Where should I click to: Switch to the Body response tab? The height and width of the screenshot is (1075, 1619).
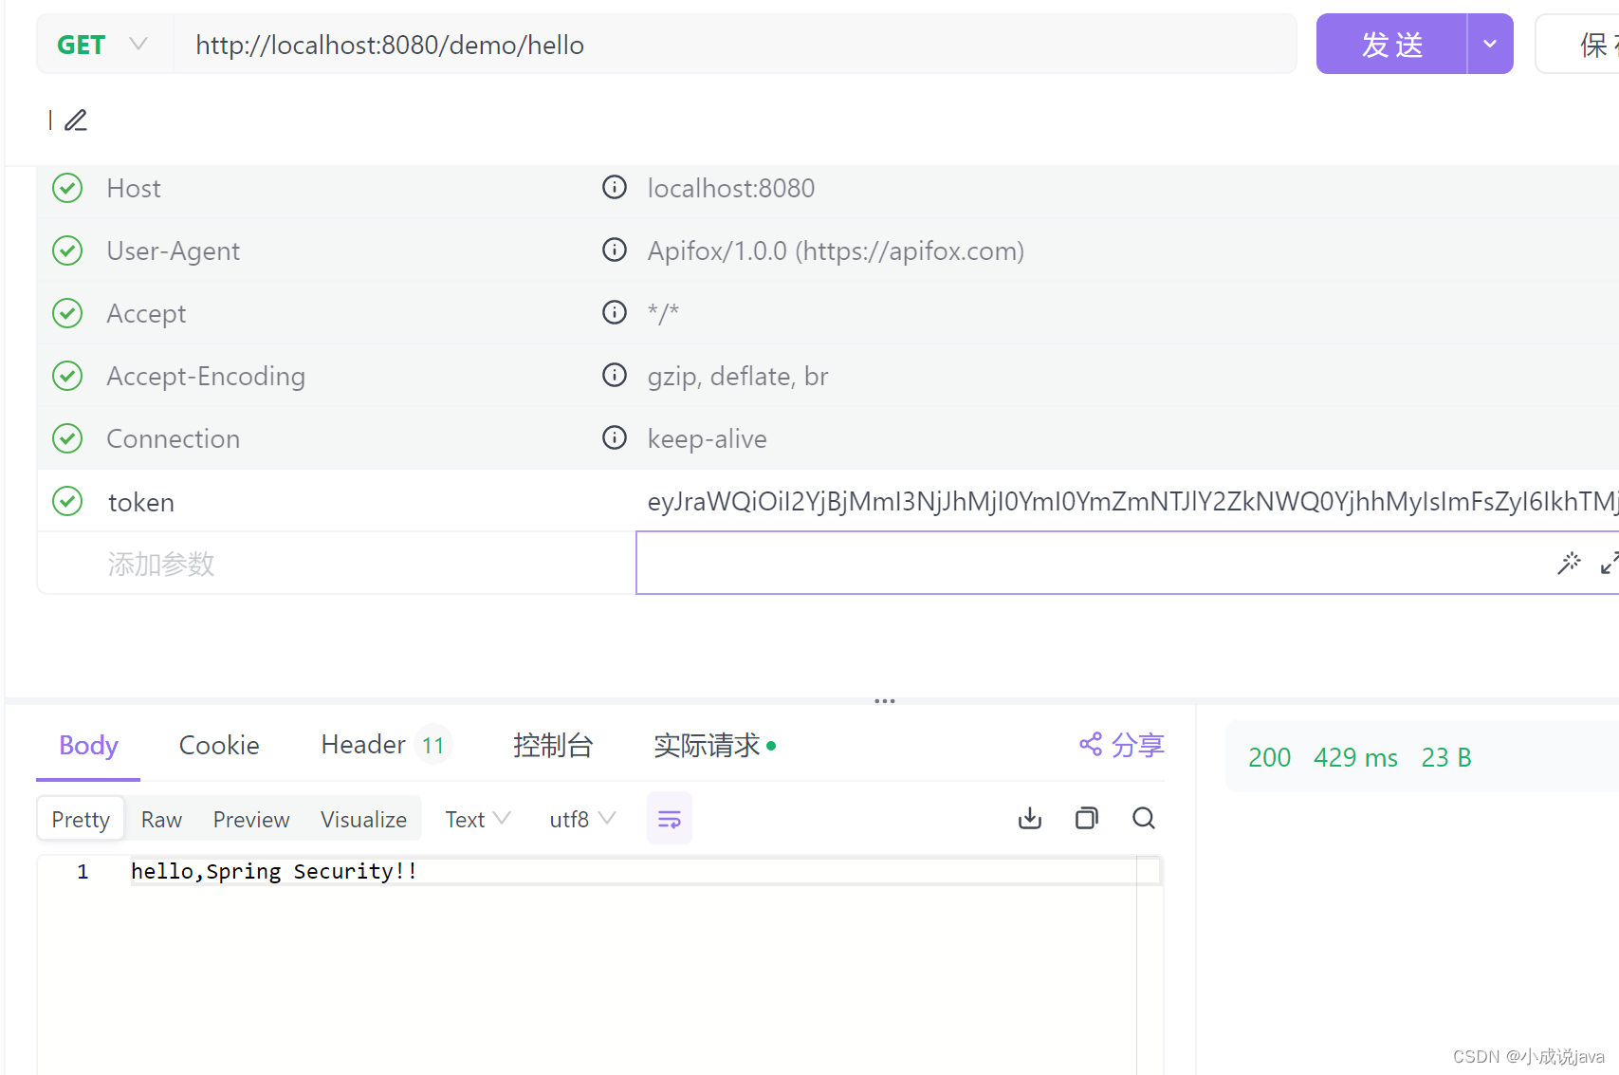coord(88,746)
